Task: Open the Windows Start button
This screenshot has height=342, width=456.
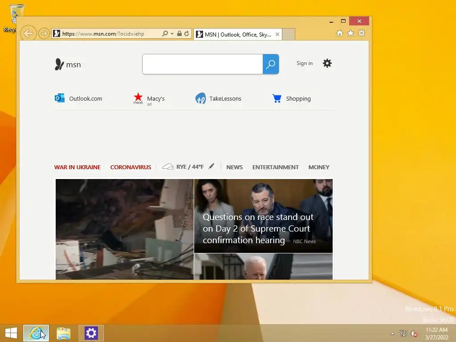Action: click(x=11, y=333)
